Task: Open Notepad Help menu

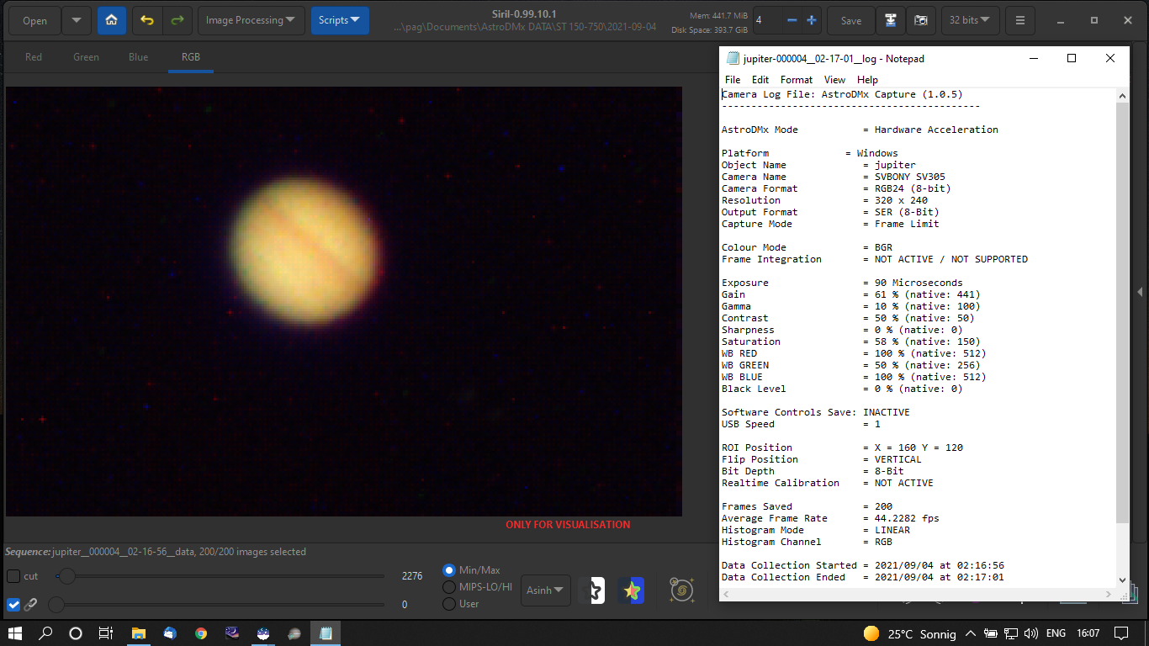Action: click(867, 80)
